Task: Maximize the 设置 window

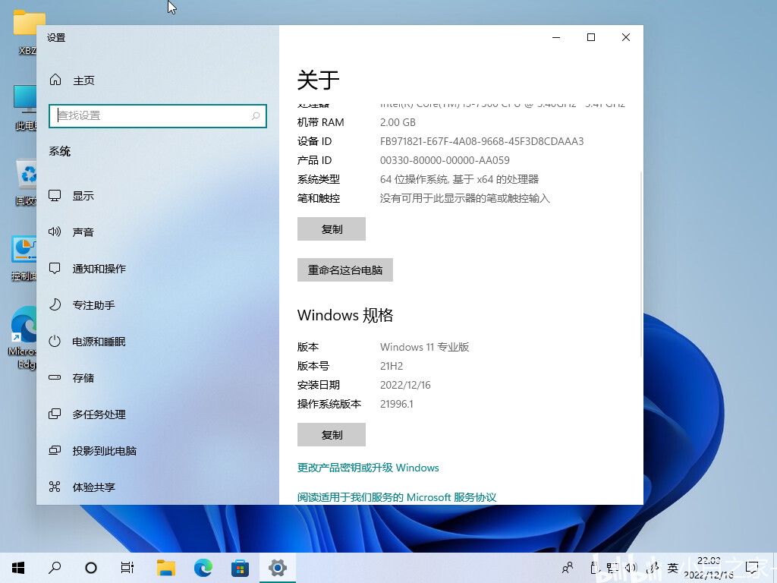Action: point(590,38)
